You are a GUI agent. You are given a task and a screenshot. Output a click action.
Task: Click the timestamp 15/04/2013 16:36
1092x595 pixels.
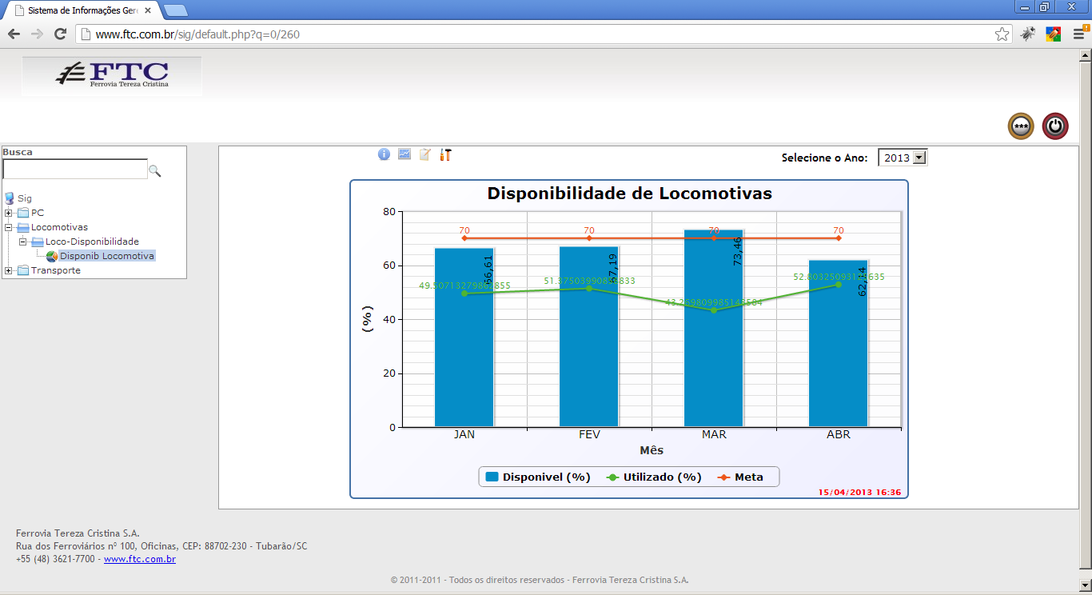pyautogui.click(x=859, y=492)
